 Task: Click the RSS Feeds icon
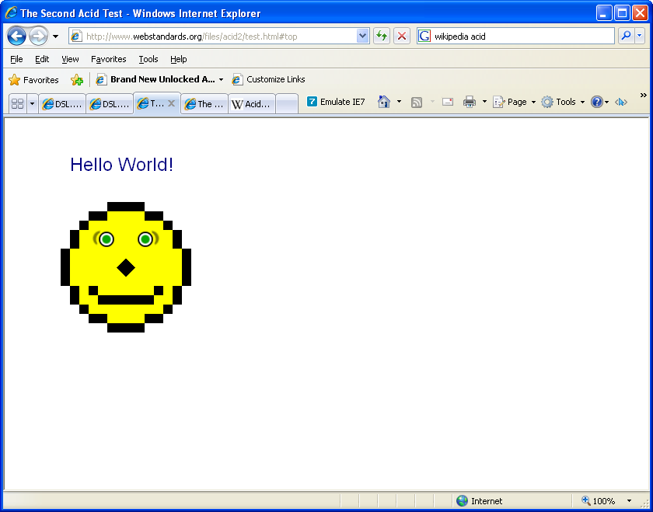417,102
